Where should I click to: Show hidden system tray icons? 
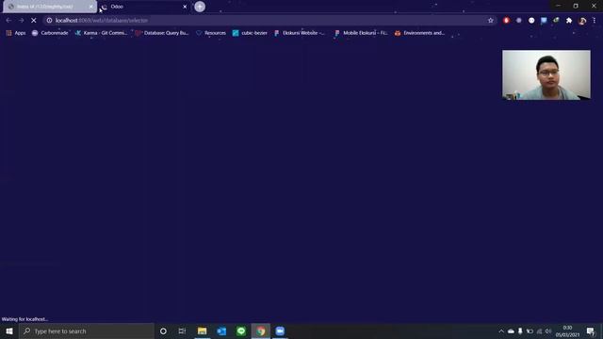[501, 331]
